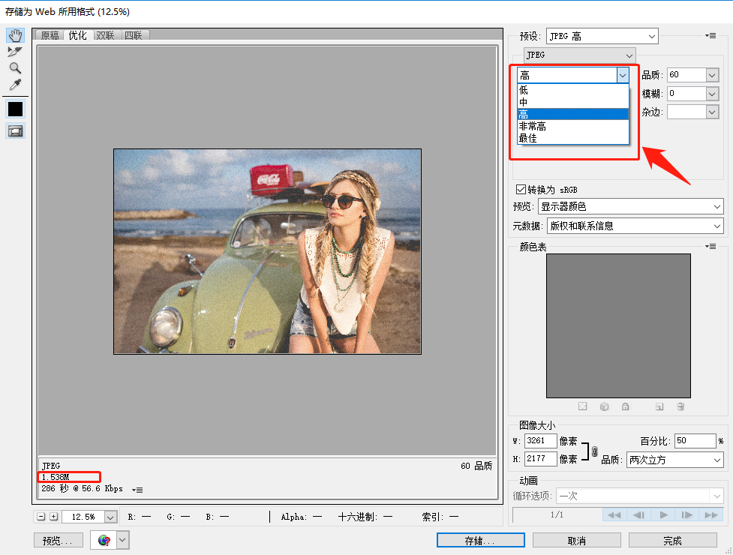
Task: Expand the 两次立方 resampling dropdown
Action: (674, 460)
